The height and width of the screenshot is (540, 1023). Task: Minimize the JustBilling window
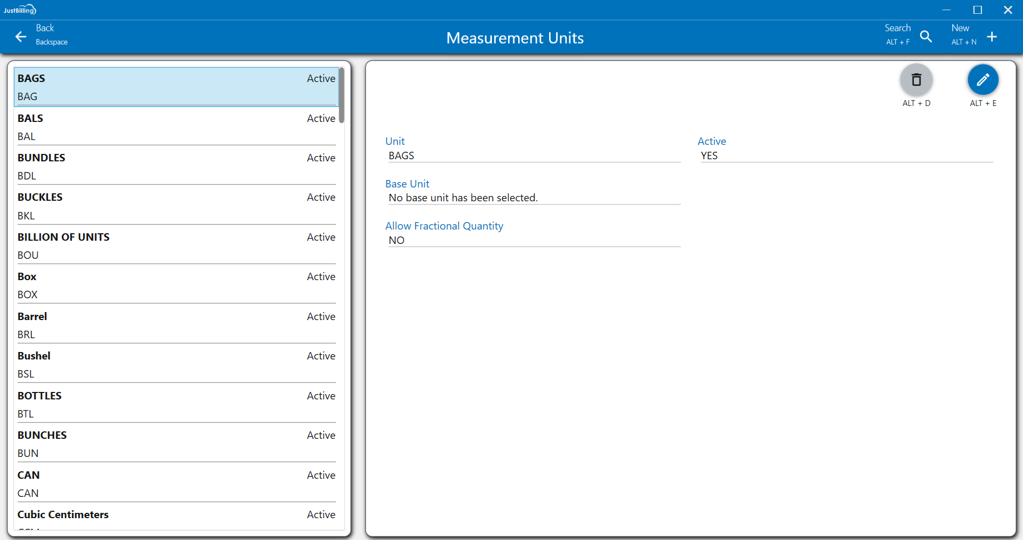pyautogui.click(x=946, y=10)
